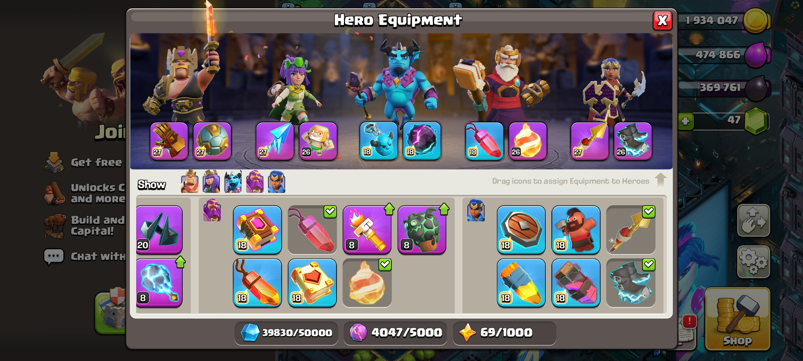The width and height of the screenshot is (803, 361).
Task: Tap the upgrade arrow on the level 8 electro orb equipment
Action: pos(180,262)
